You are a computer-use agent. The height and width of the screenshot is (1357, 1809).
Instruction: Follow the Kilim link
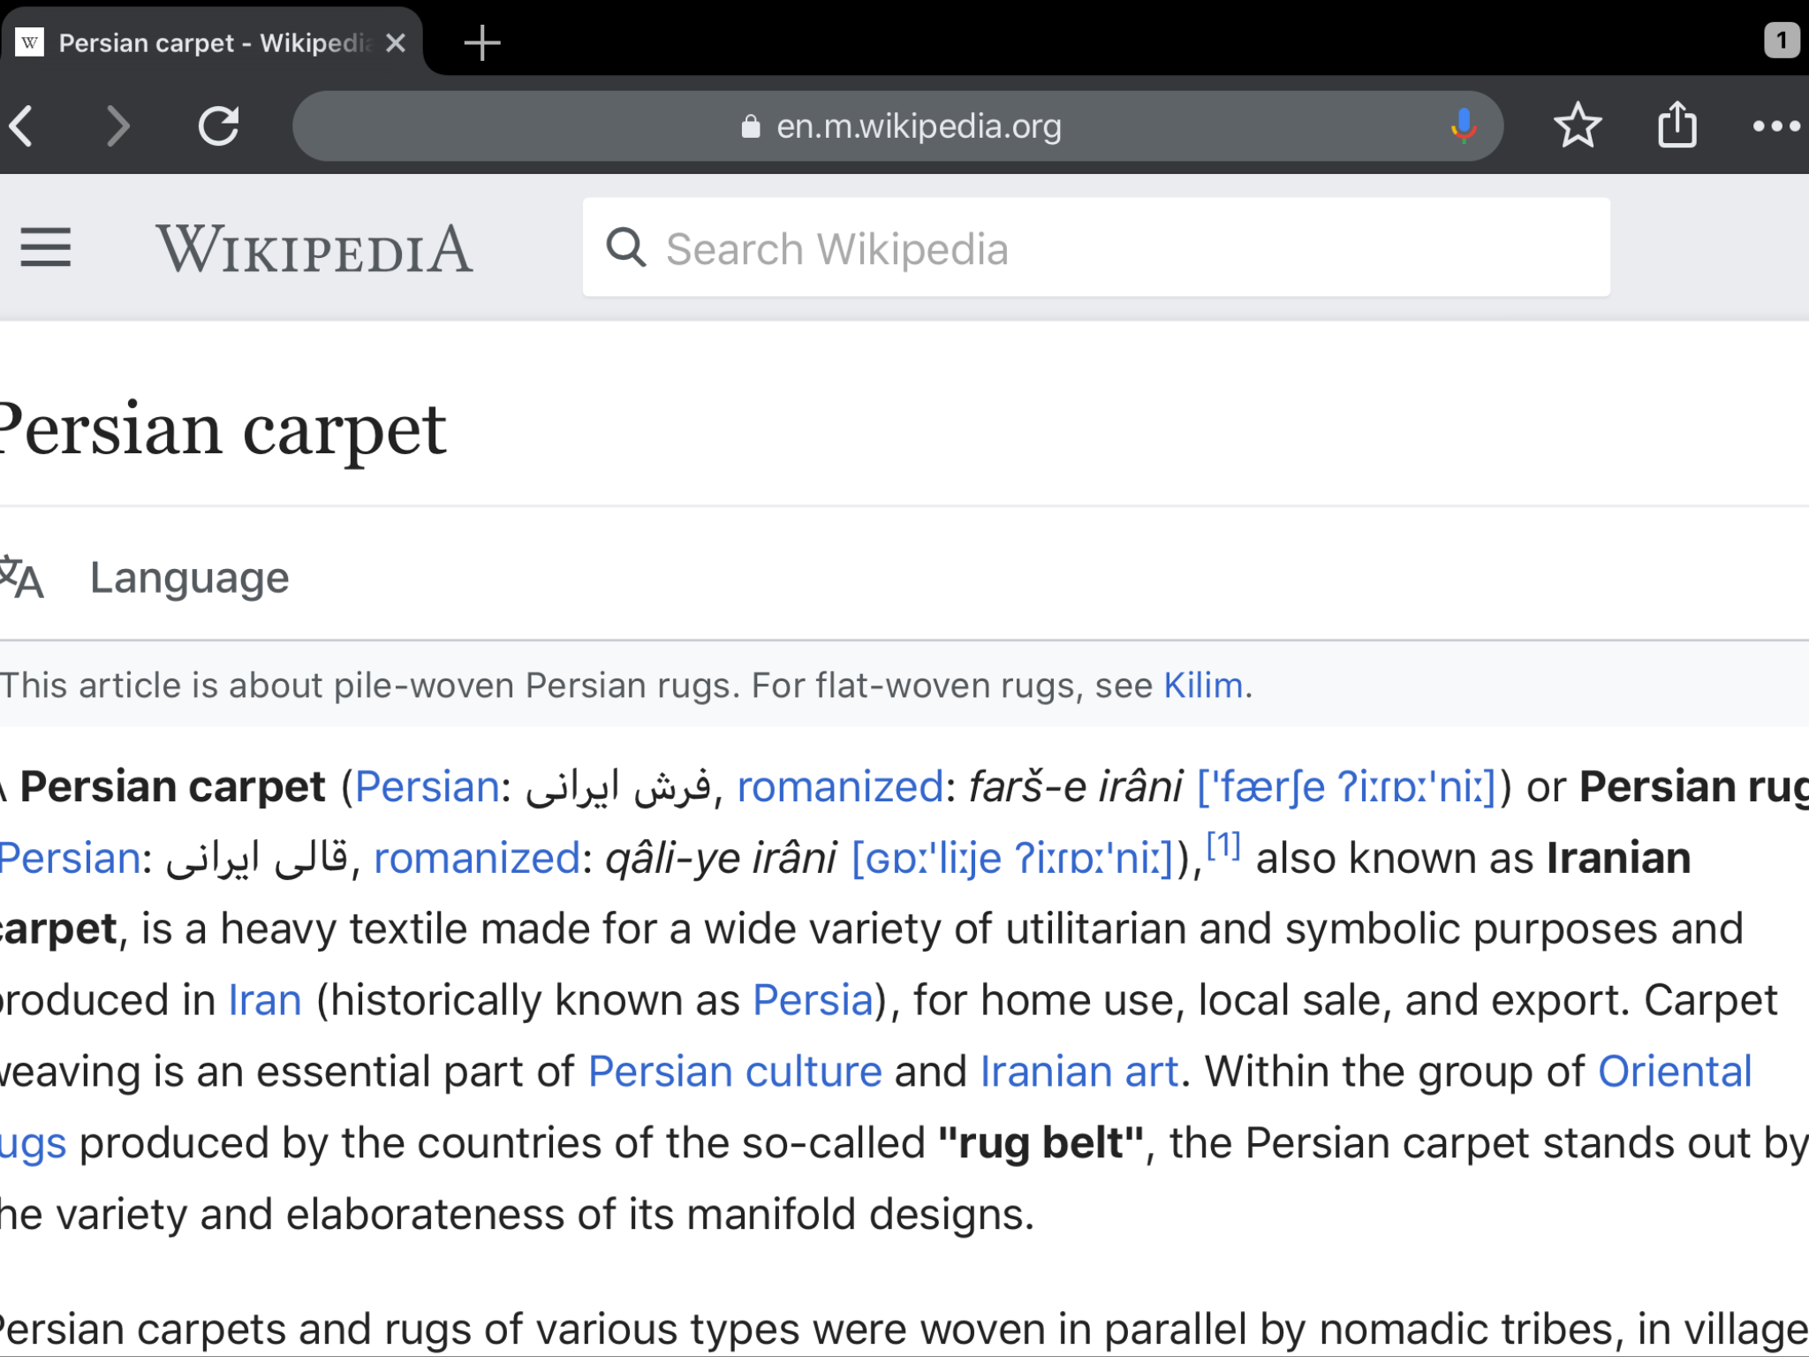tap(1203, 686)
